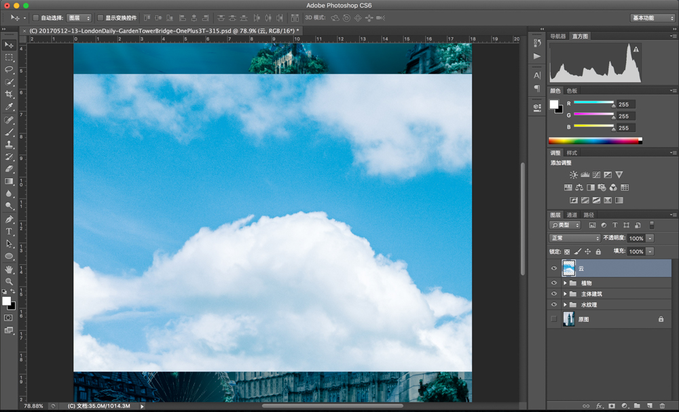Add a layer mask
Image resolution: width=679 pixels, height=412 pixels.
click(x=612, y=406)
